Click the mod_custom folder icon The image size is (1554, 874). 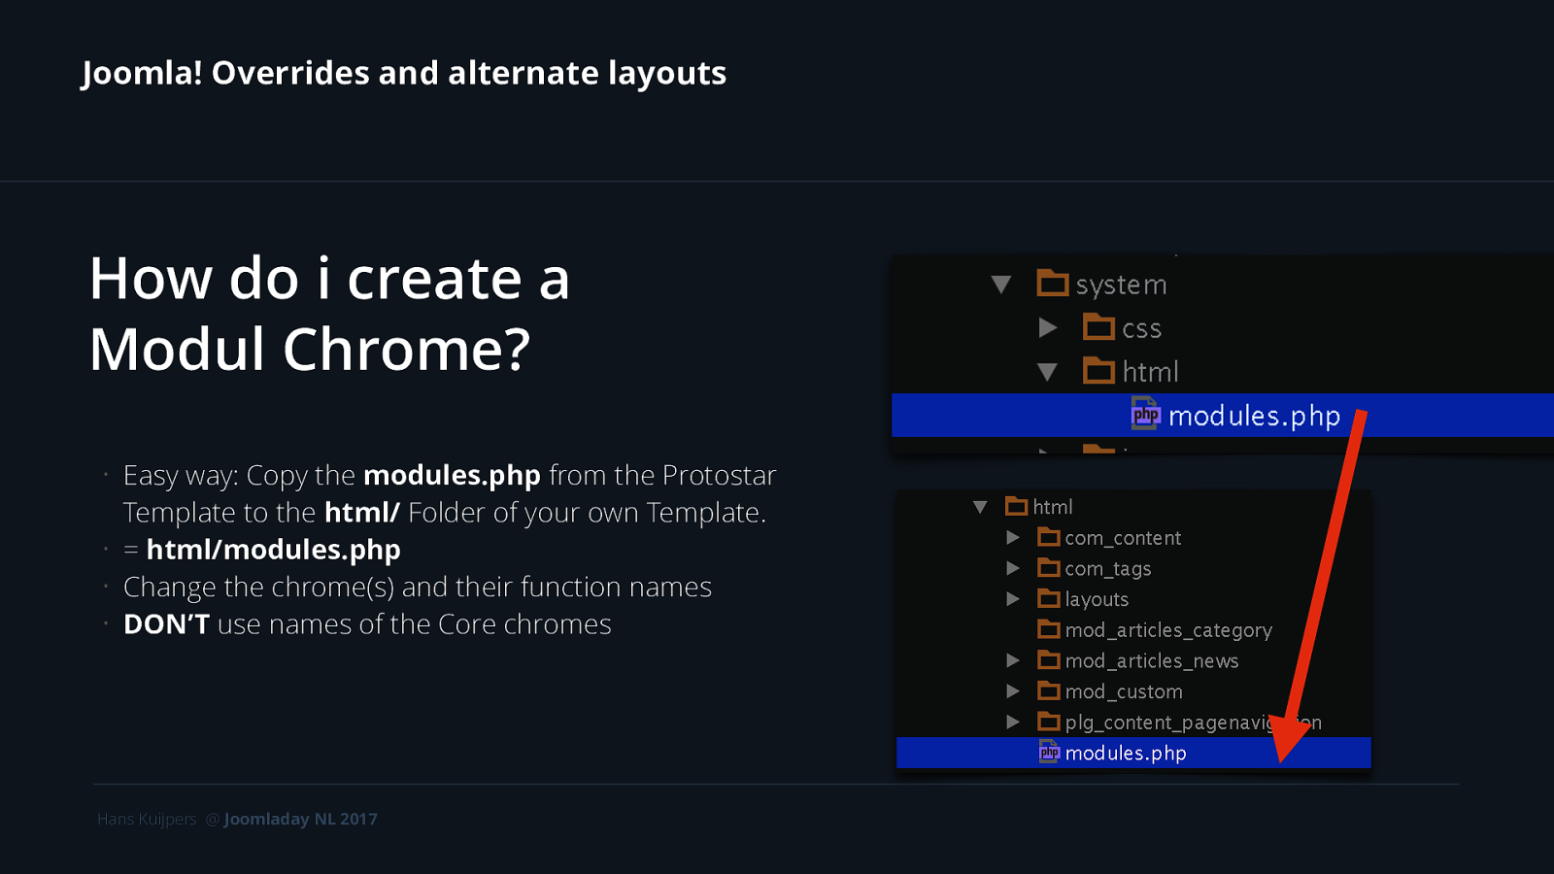[x=1049, y=690]
